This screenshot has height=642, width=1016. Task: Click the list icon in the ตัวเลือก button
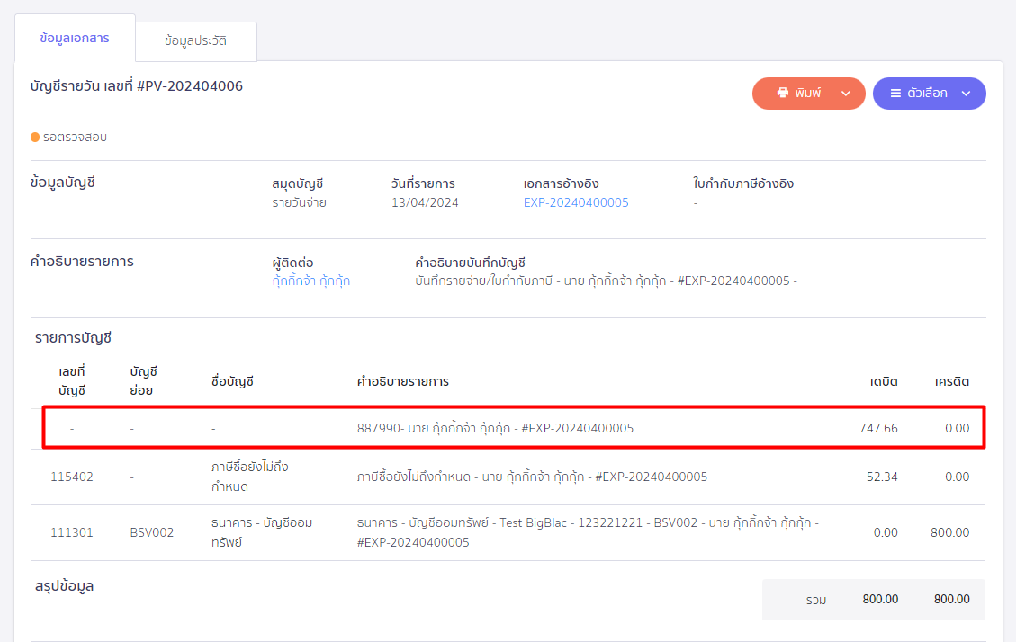(x=895, y=93)
